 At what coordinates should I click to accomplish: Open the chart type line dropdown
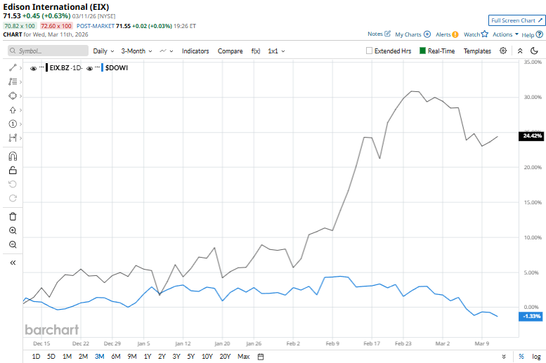pyautogui.click(x=166, y=51)
